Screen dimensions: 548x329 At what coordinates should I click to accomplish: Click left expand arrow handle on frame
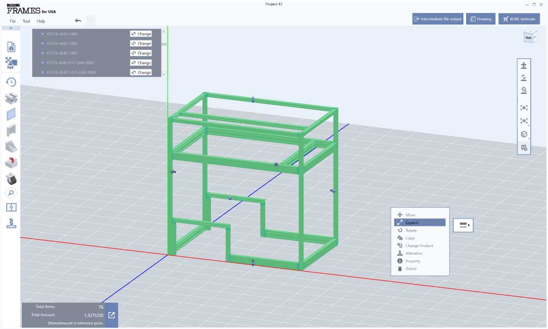coord(173,172)
